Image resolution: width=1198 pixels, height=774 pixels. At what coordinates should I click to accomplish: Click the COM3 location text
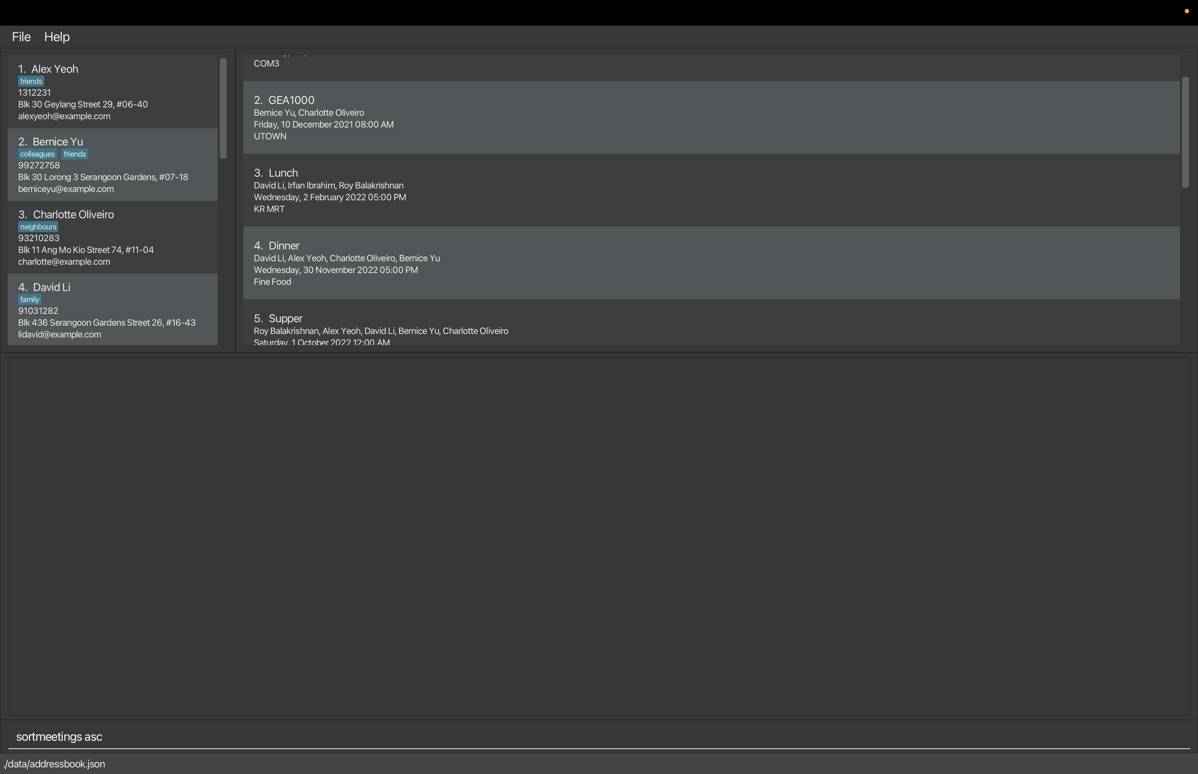(267, 64)
